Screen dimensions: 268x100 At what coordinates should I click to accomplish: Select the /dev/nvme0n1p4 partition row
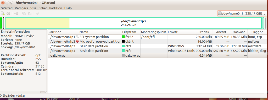point(157,51)
